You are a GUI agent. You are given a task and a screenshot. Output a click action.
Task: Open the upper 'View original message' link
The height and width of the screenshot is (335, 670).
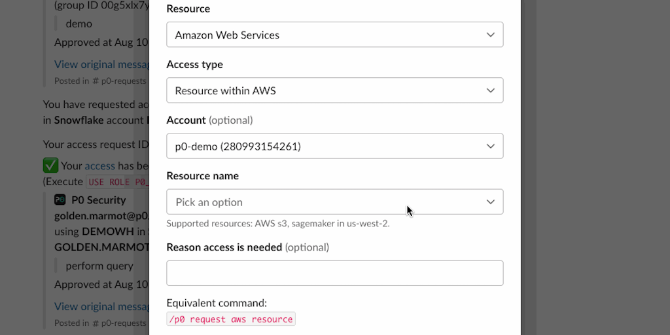click(98, 64)
